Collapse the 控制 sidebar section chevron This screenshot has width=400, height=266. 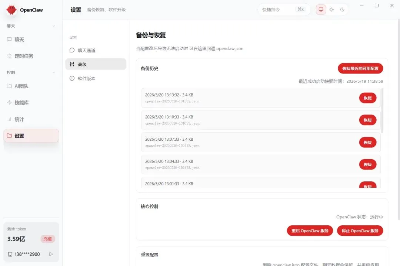54,72
